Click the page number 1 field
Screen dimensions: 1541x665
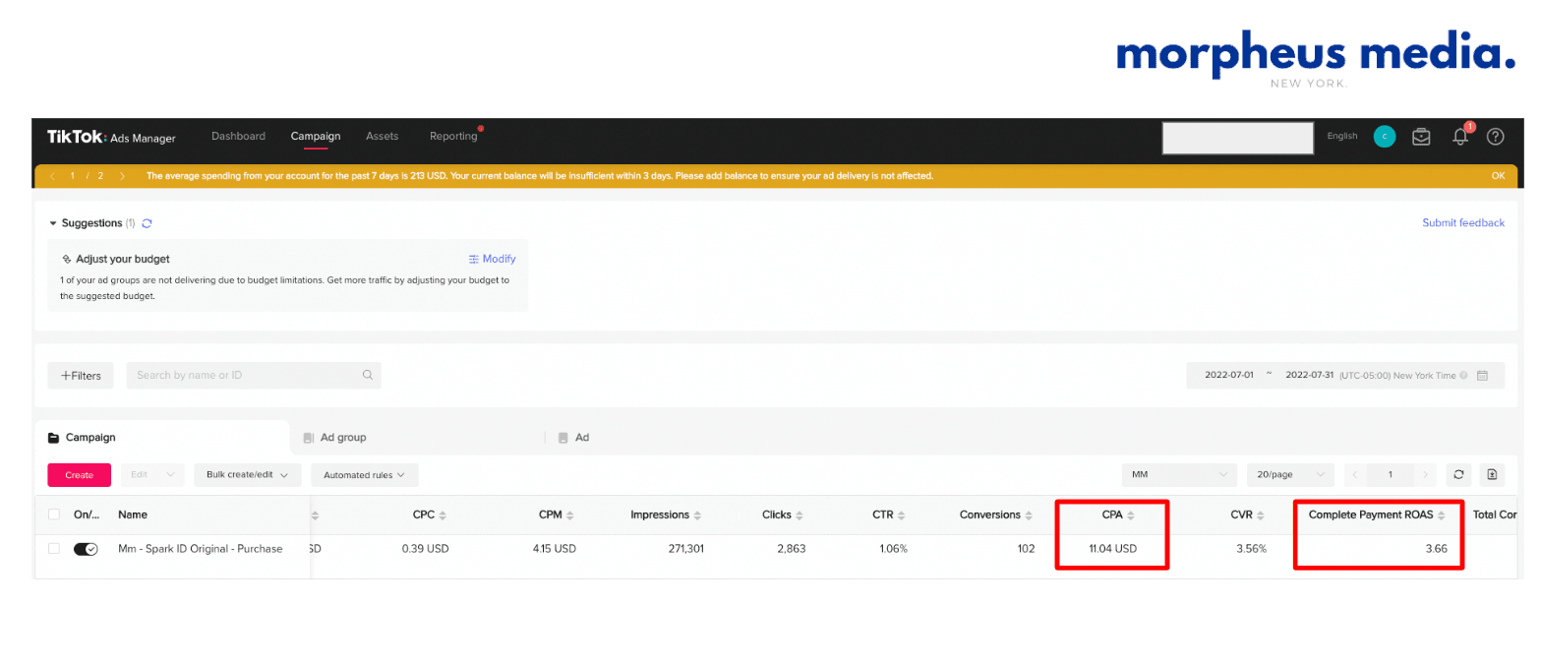1390,474
